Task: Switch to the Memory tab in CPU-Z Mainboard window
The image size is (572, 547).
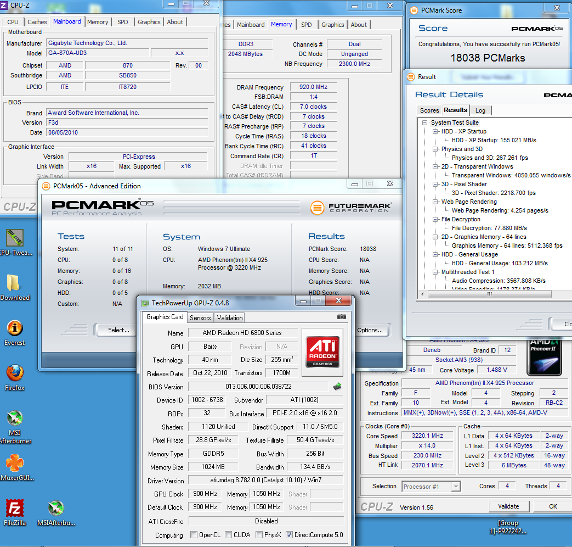Action: point(98,22)
